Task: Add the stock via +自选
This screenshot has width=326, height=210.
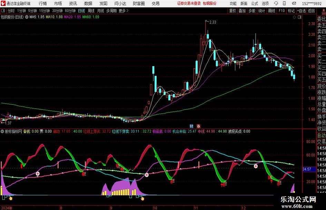Action: [301, 11]
